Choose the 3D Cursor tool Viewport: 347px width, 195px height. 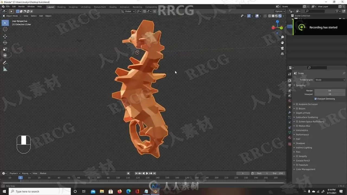tap(5, 29)
